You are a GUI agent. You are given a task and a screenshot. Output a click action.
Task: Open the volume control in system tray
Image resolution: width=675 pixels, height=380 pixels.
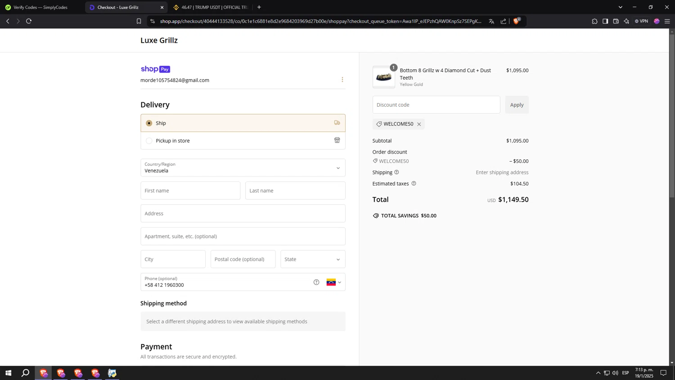[x=615, y=373]
